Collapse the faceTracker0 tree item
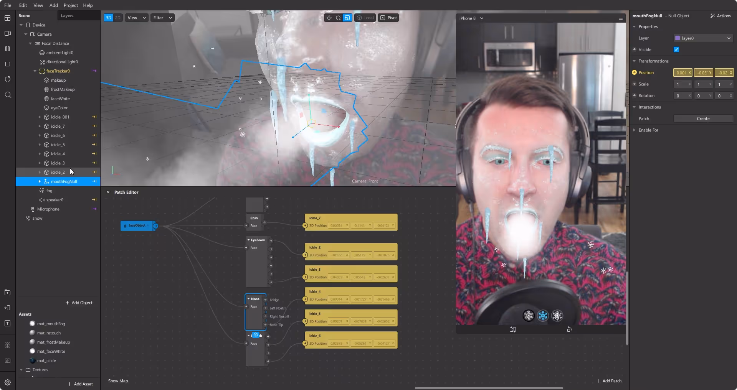The image size is (737, 390). pos(34,71)
